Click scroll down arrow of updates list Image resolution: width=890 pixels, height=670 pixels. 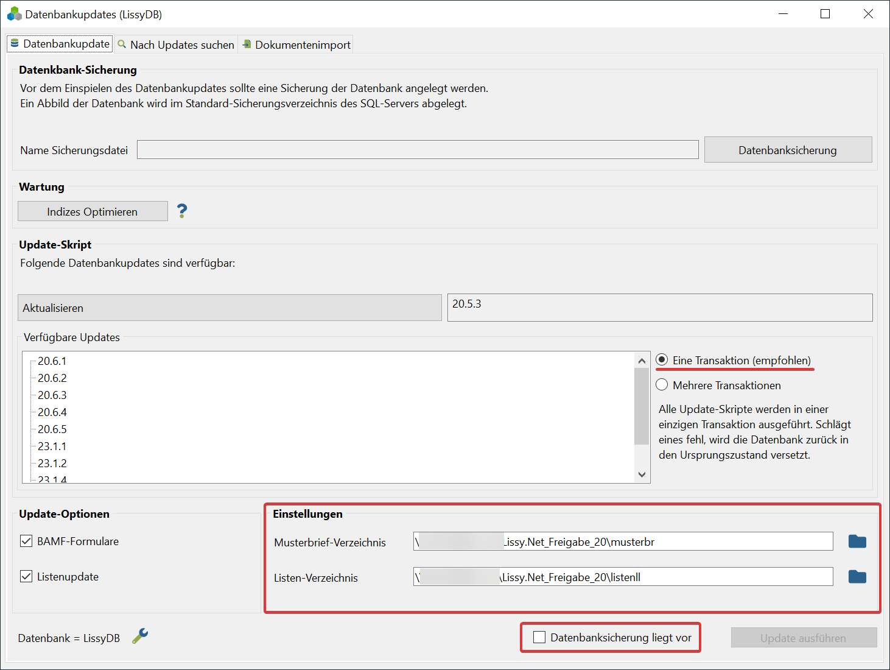(642, 474)
